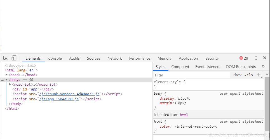Click the red error count badge 28
270x140 pixels.
click(x=244, y=58)
